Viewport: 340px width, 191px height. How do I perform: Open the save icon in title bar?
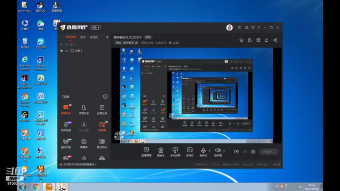point(246,28)
